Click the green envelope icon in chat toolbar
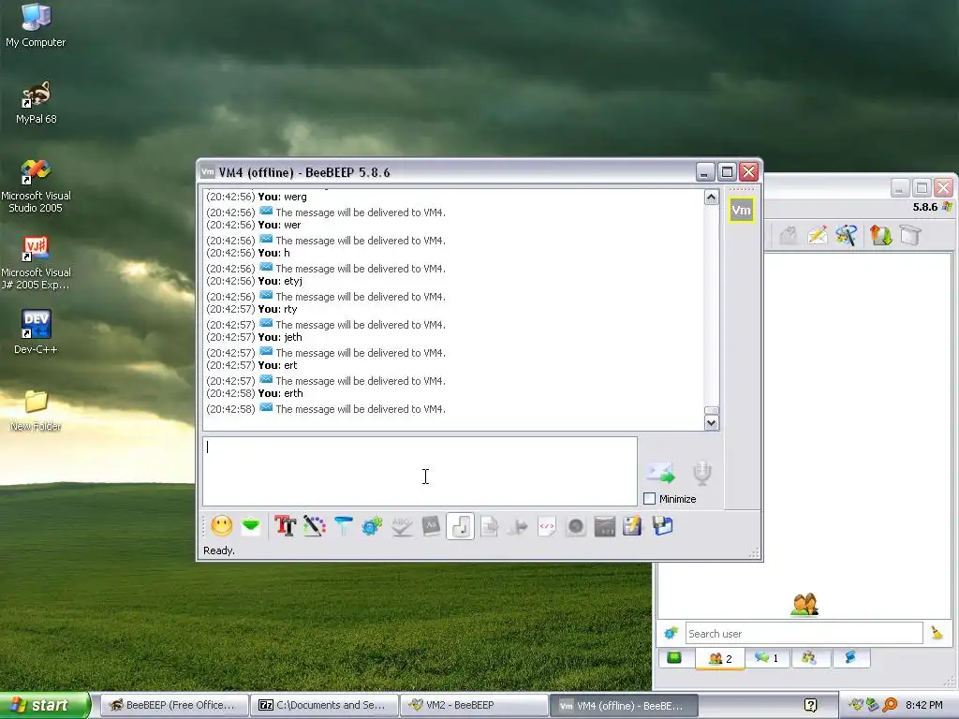This screenshot has height=719, width=959. [x=251, y=526]
